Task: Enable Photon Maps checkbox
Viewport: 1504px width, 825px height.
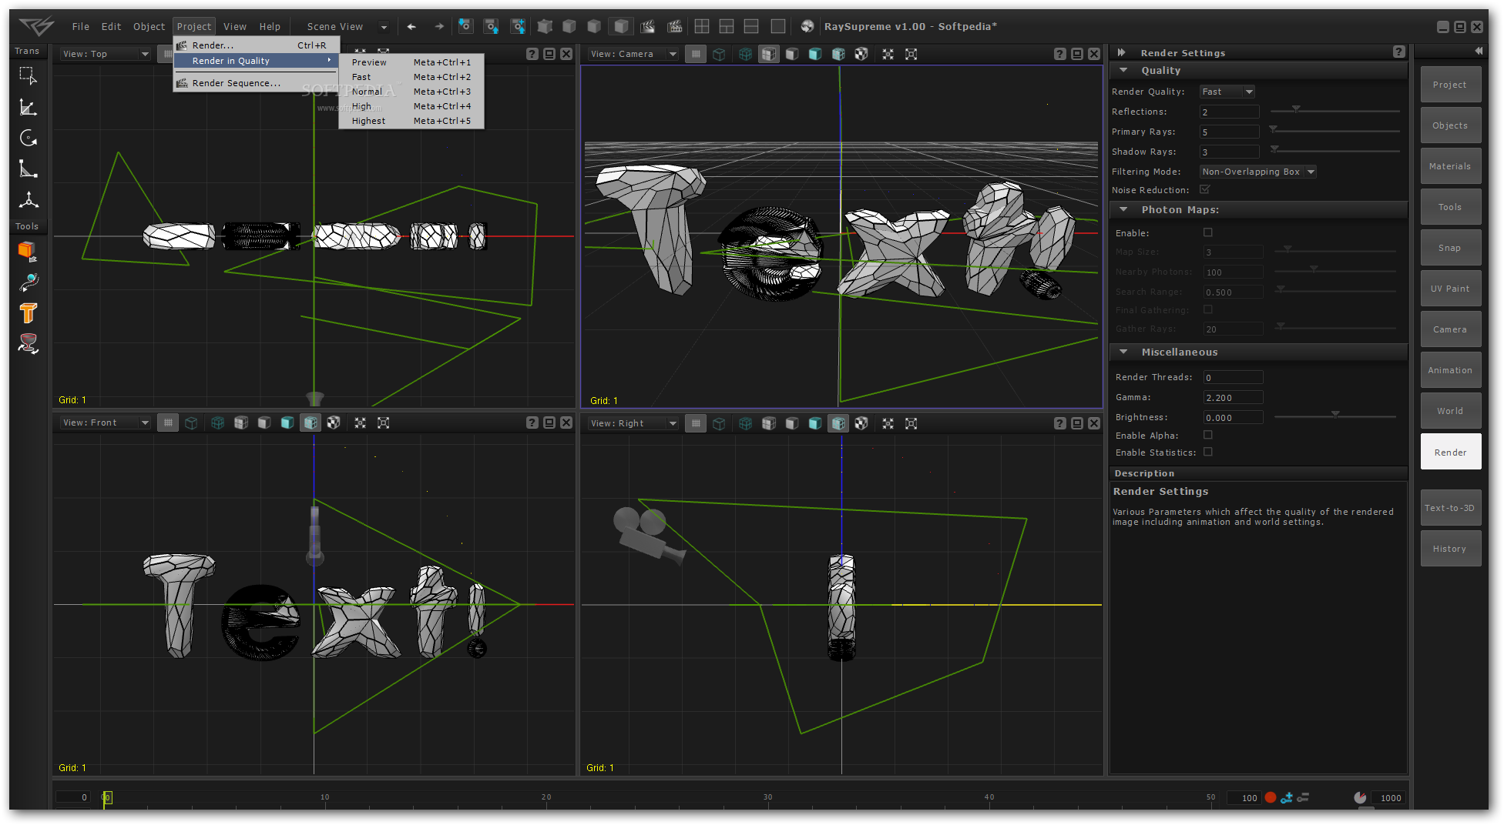Action: pos(1207,232)
